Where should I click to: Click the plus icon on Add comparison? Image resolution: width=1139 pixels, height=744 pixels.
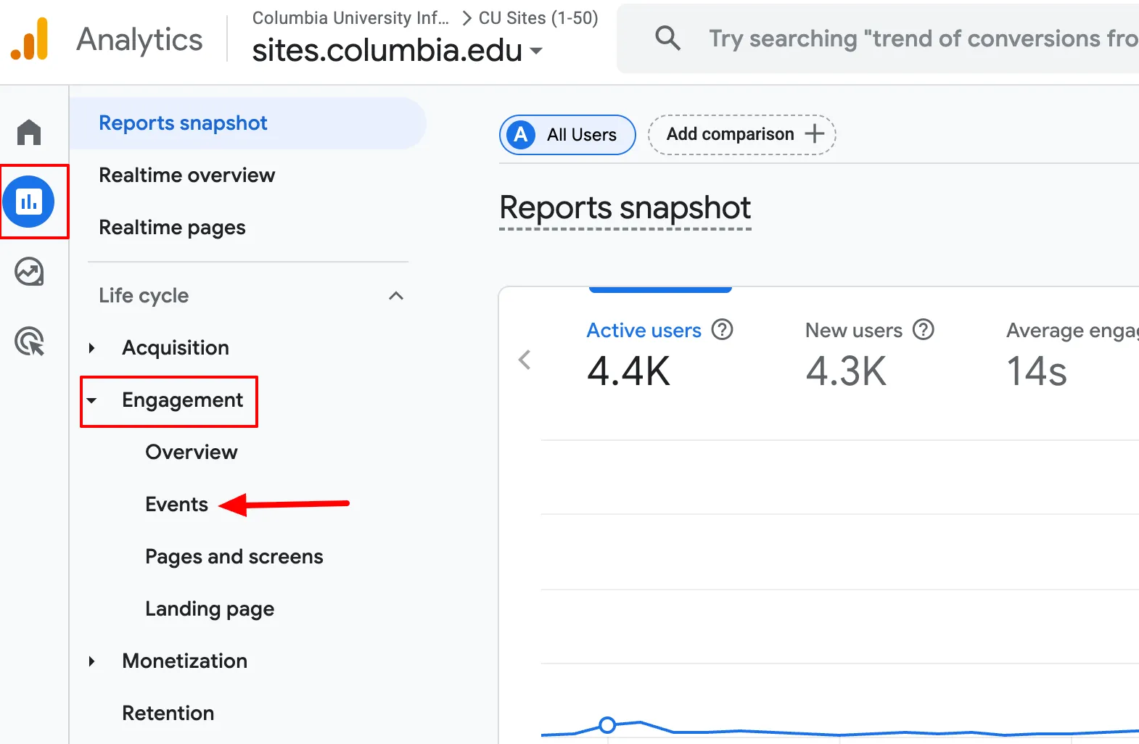[815, 134]
